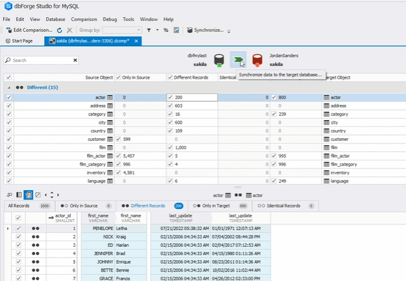Switch to the Start Page tab
The image size is (406, 281).
(19, 41)
